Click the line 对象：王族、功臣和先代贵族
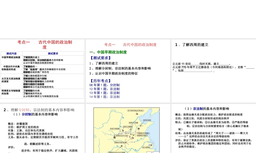Screen dimensions: 256x153 click(26, 130)
